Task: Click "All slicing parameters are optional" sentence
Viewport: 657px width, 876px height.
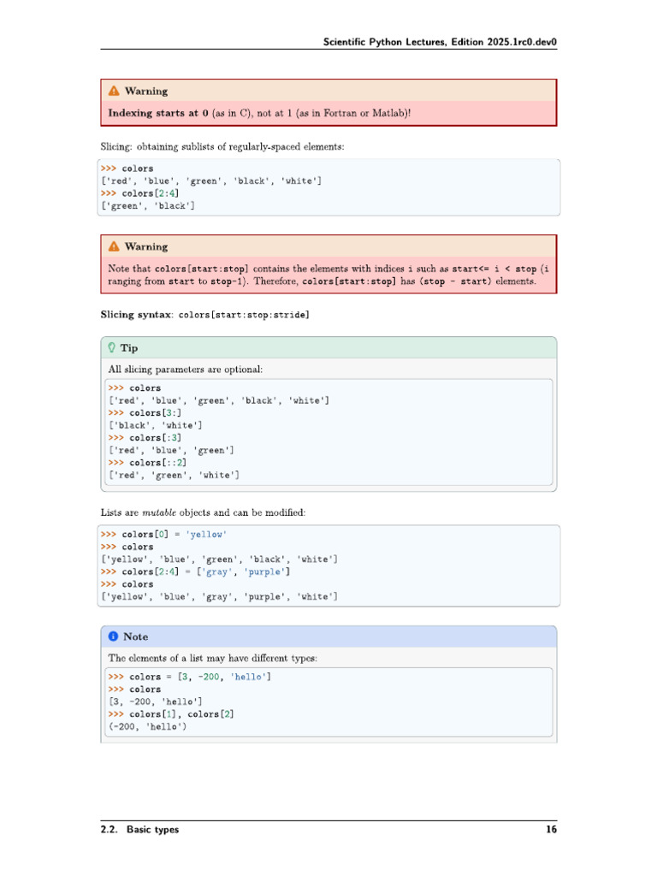Action: pos(186,370)
